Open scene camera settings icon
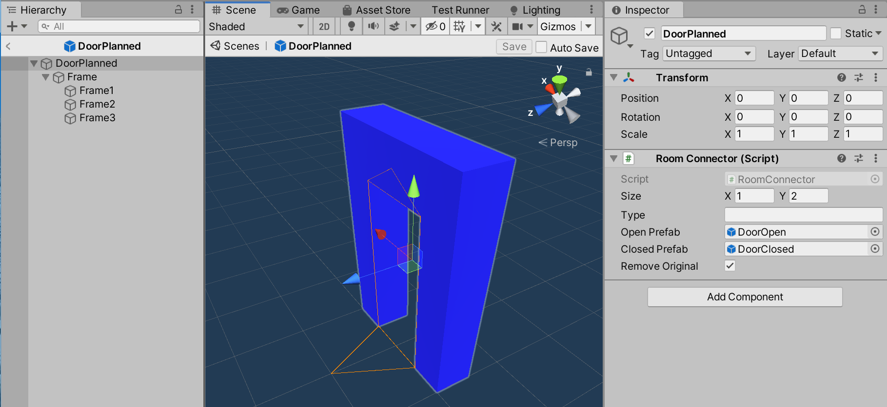The width and height of the screenshot is (887, 407). (x=517, y=26)
